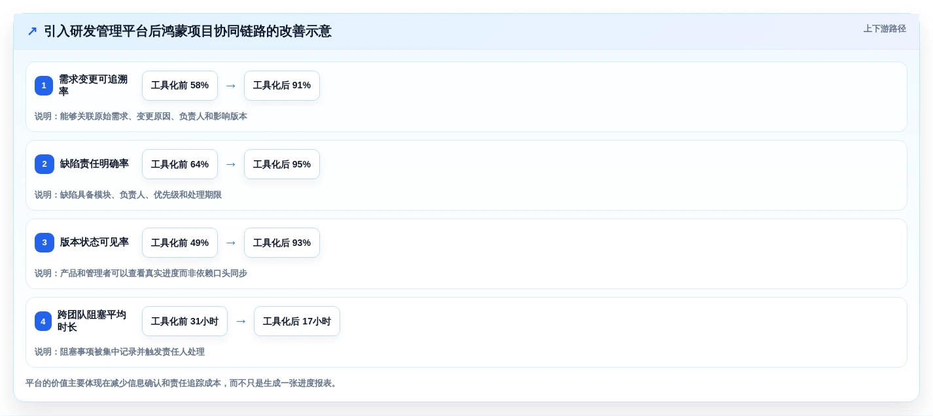Select the 工具化后 93% chip
This screenshot has height=416, width=933.
click(x=282, y=243)
